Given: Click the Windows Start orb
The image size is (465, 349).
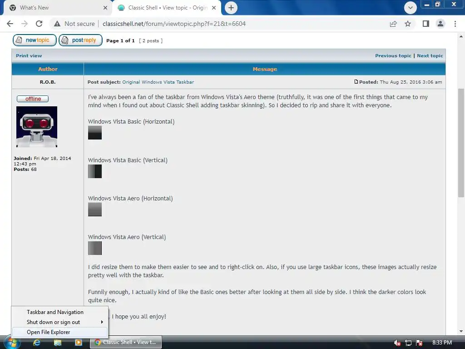Looking at the screenshot, I should pyautogui.click(x=12, y=343).
